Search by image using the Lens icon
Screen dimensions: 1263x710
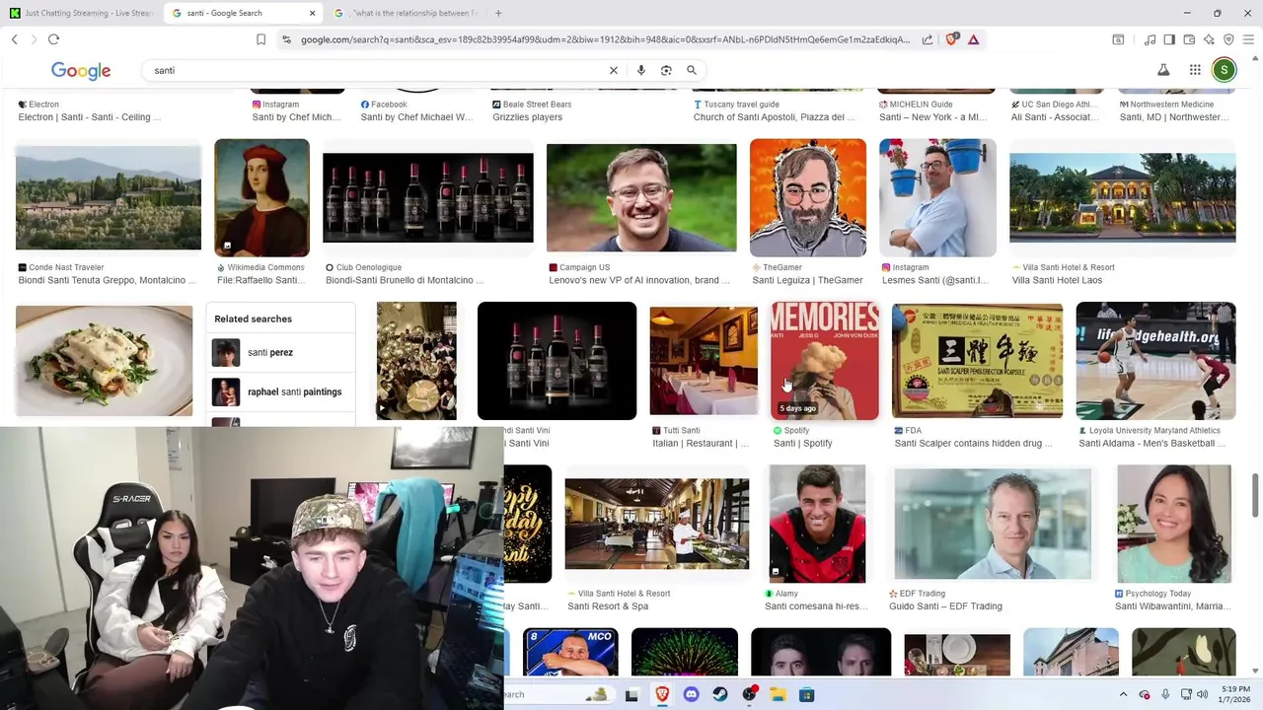coord(666,70)
